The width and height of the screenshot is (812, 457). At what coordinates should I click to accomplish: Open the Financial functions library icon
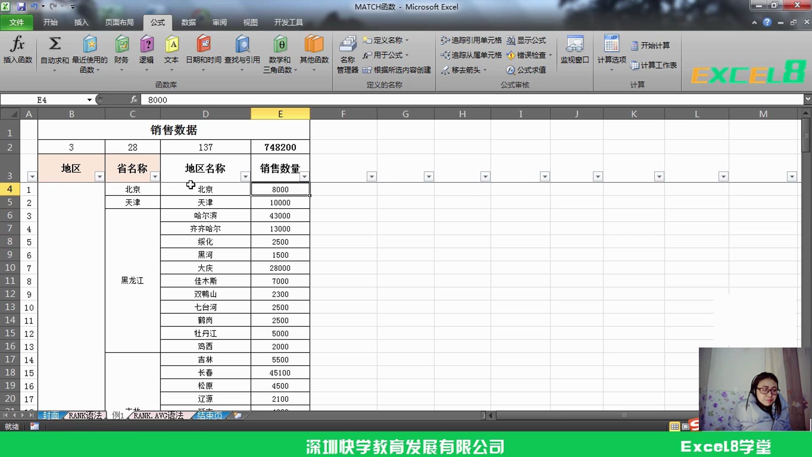click(x=121, y=44)
